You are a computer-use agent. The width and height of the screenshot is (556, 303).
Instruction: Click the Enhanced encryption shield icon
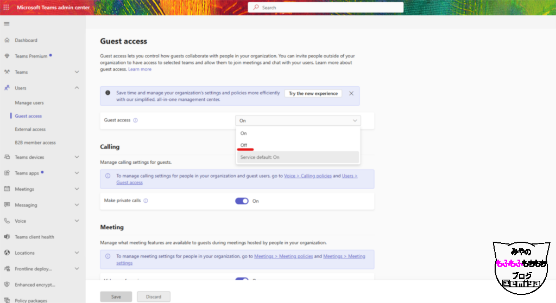click(x=7, y=284)
